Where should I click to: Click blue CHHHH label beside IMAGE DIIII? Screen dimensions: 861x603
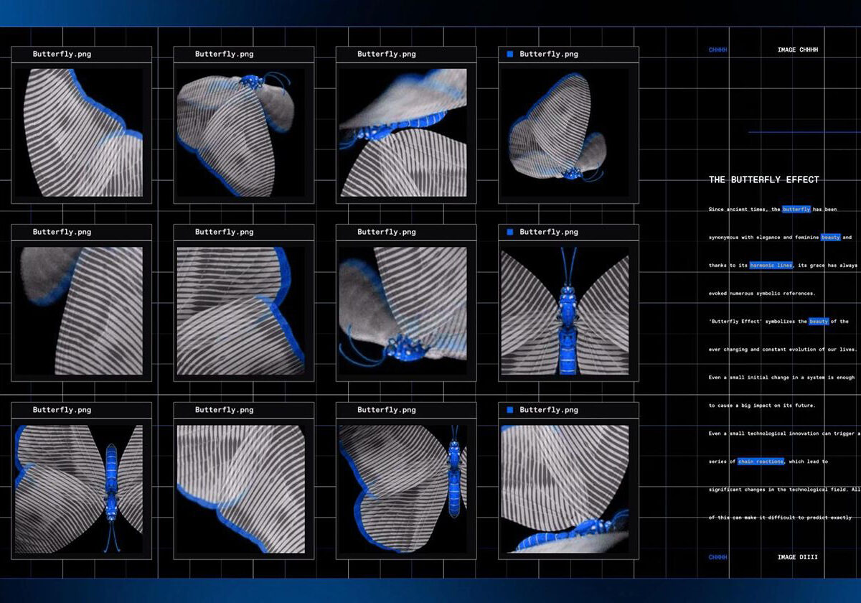click(x=717, y=557)
